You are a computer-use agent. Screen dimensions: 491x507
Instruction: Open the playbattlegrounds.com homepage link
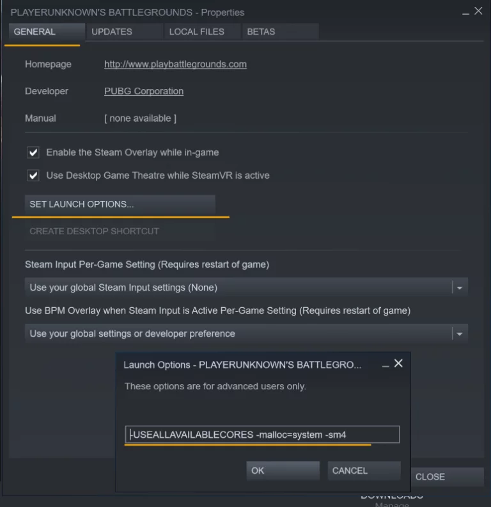(x=175, y=65)
